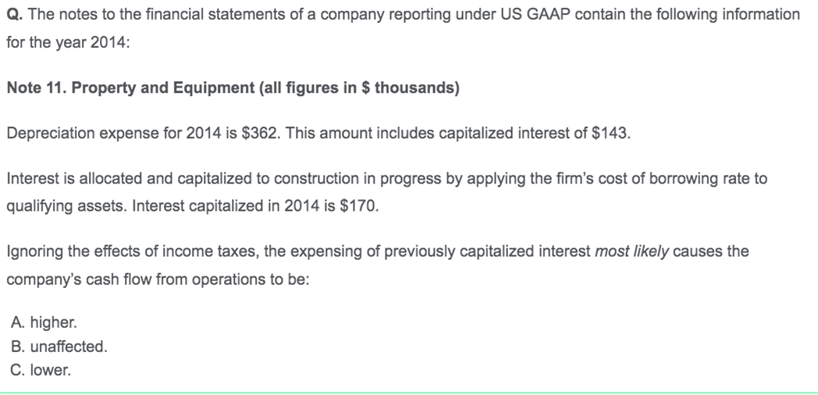Click the '(all figures in $ thousands)' text
The height and width of the screenshot is (395, 818).
click(359, 87)
